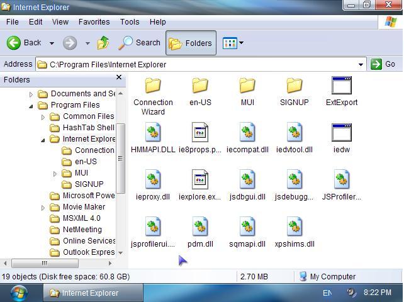Expand Documents and Settings tree node
The width and height of the screenshot is (404, 302).
31,94
